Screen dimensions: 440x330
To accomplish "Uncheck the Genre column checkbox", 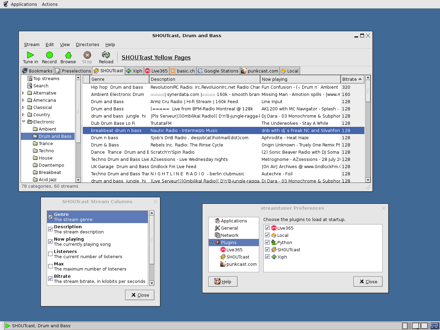I will (51, 217).
